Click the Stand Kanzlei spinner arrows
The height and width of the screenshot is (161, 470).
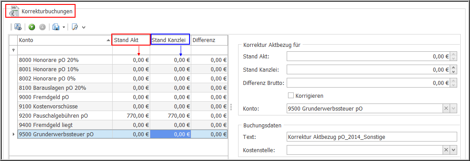[454, 70]
